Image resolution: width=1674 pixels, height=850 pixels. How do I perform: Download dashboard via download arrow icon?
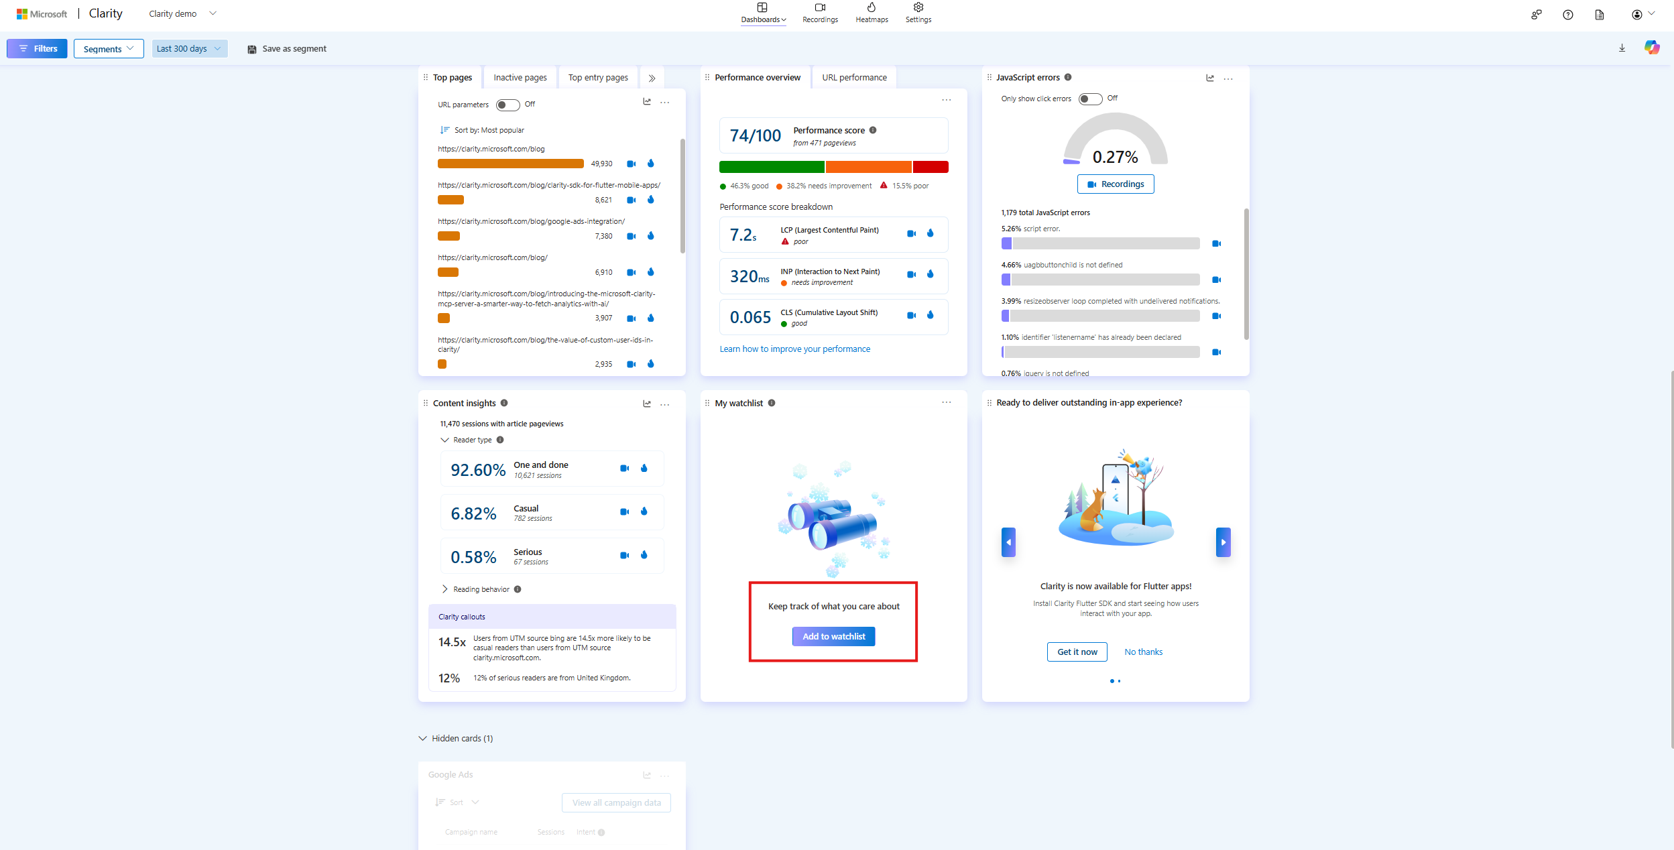click(x=1622, y=48)
